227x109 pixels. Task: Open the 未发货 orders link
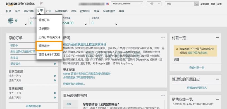[x=14, y=58]
